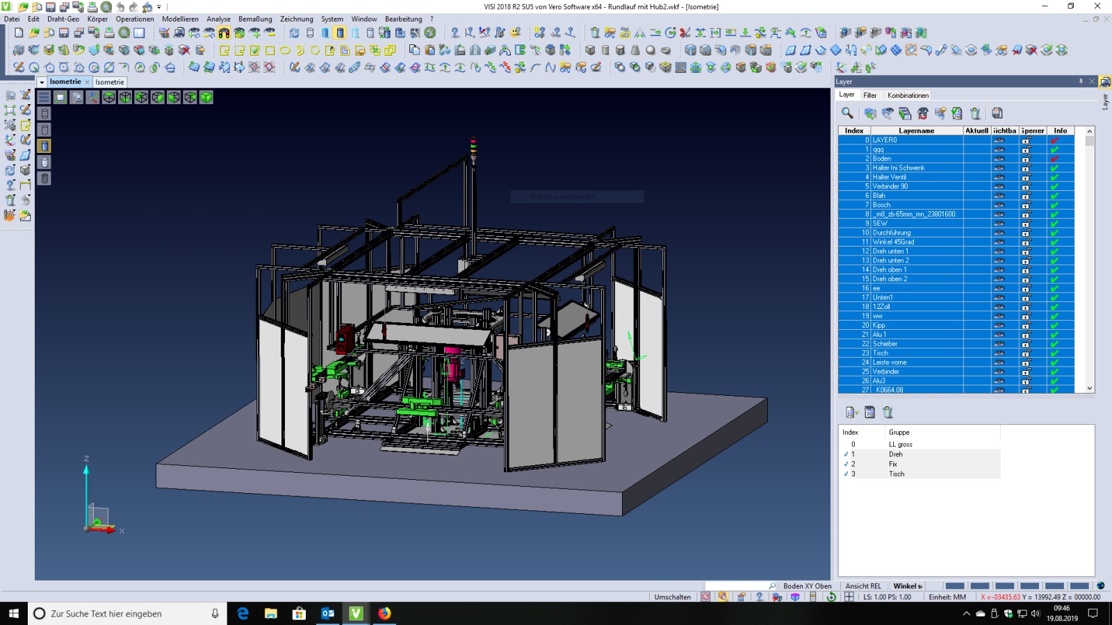Open the quick access toolbar customize arrow
1112x625 pixels.
tap(159, 7)
